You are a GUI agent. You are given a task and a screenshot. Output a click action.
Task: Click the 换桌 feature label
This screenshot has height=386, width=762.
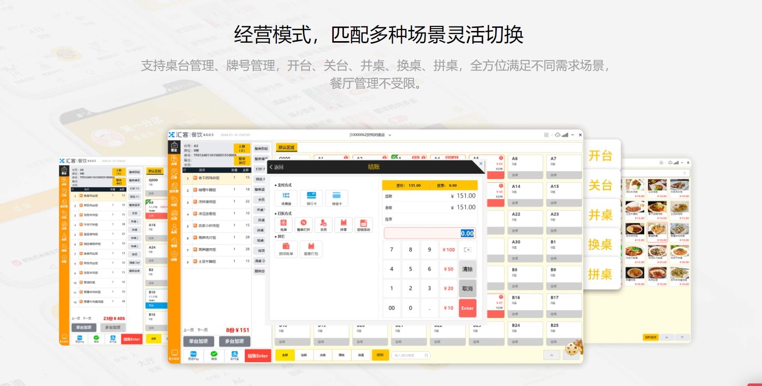(600, 244)
